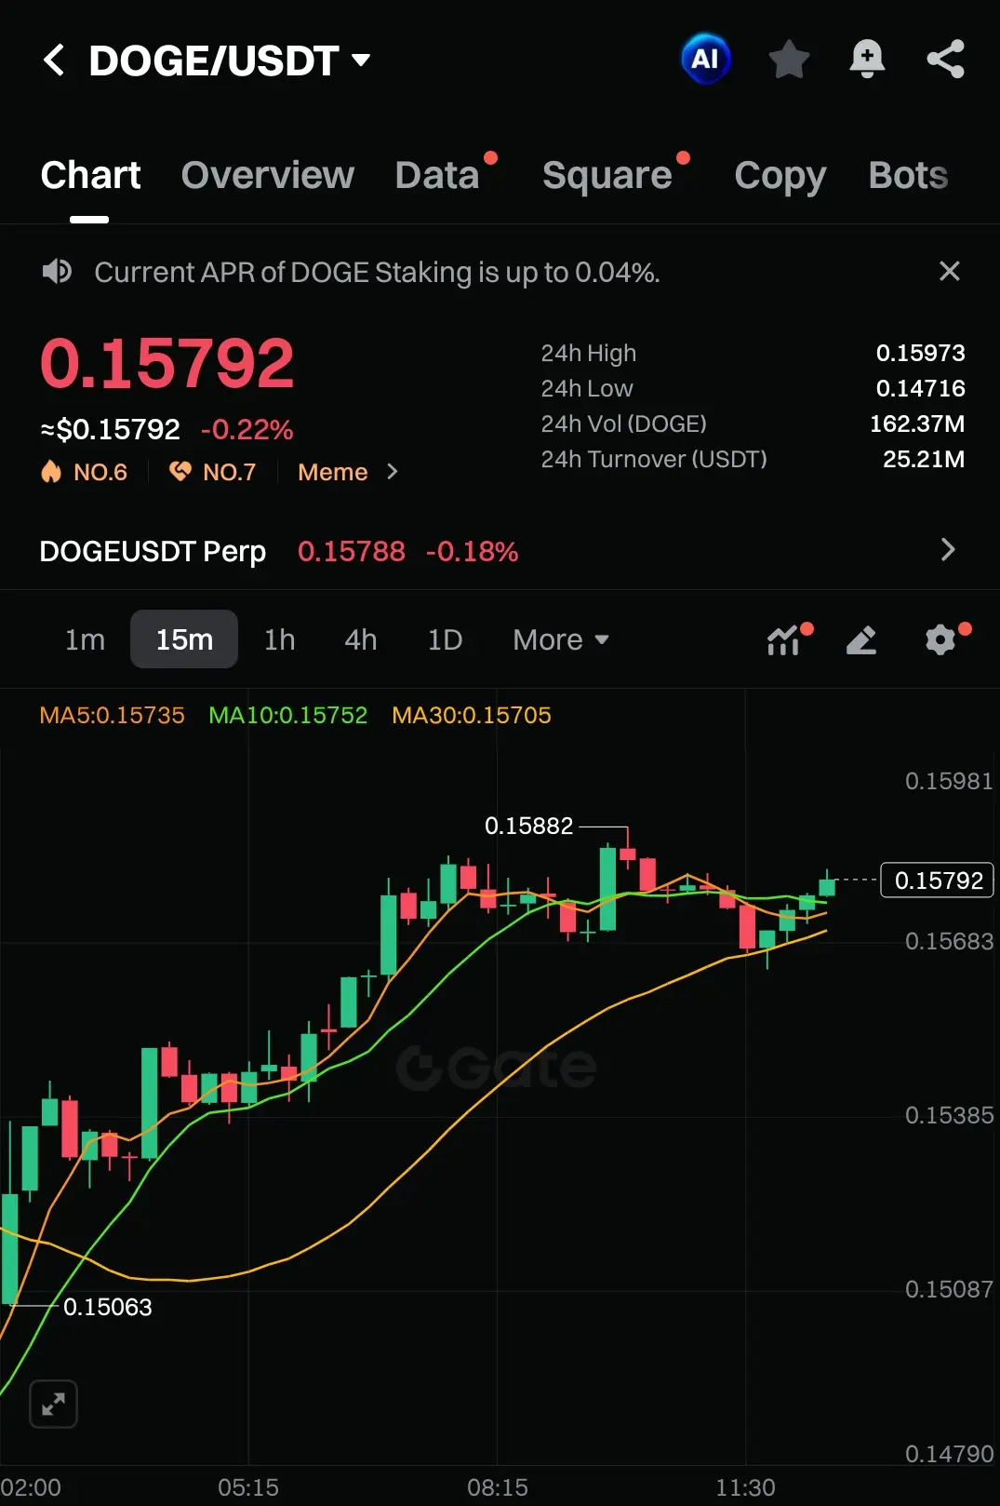Open DOGEUSDT Perp contract row

click(x=500, y=551)
